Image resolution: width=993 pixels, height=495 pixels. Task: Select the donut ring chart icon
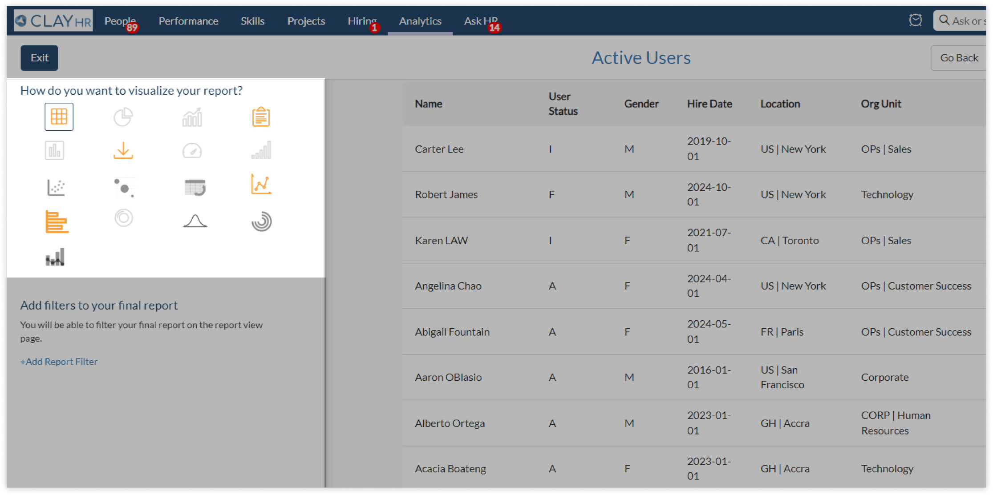(x=124, y=218)
